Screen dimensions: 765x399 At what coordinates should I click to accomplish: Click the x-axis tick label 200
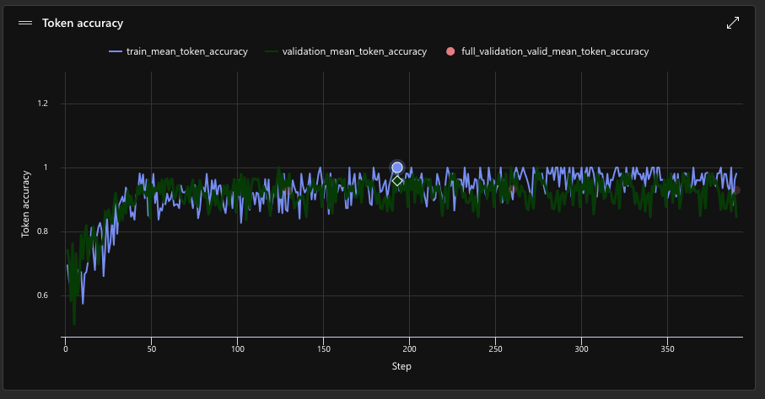pos(409,348)
